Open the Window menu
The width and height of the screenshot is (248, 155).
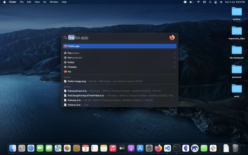[54, 2]
